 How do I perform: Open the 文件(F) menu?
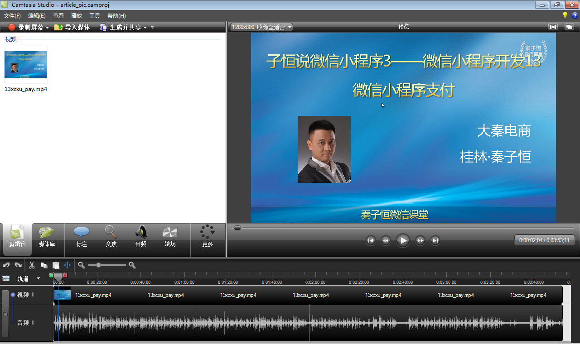[x=12, y=15]
